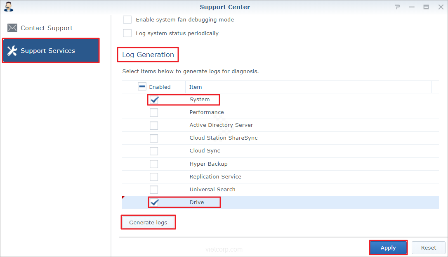Image resolution: width=448 pixels, height=257 pixels.
Task: Enable system fan debugging mode checkbox
Action: (127, 19)
